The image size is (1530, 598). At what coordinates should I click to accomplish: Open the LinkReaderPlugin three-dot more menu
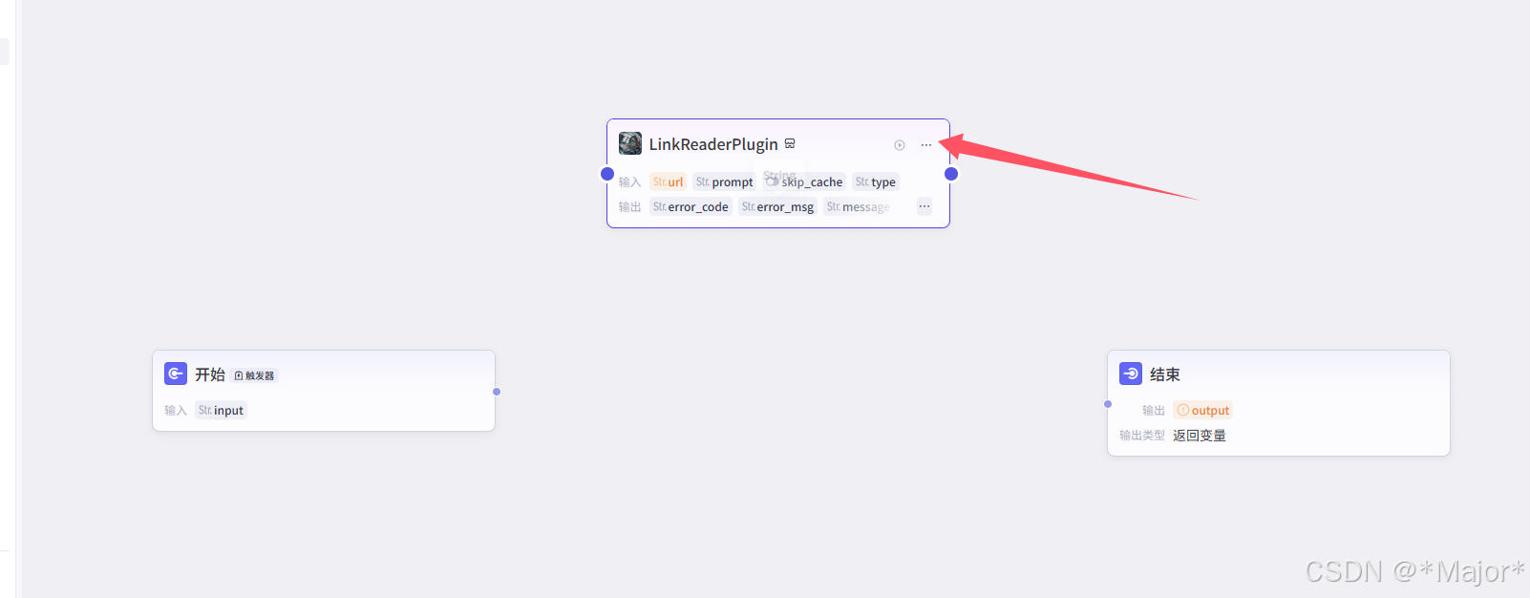[x=925, y=145]
